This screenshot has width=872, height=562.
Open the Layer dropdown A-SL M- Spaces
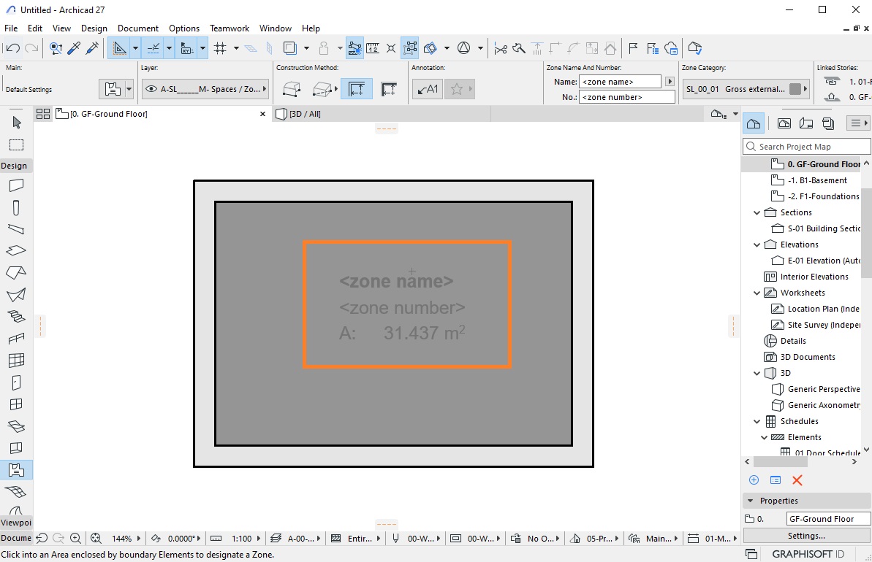205,89
